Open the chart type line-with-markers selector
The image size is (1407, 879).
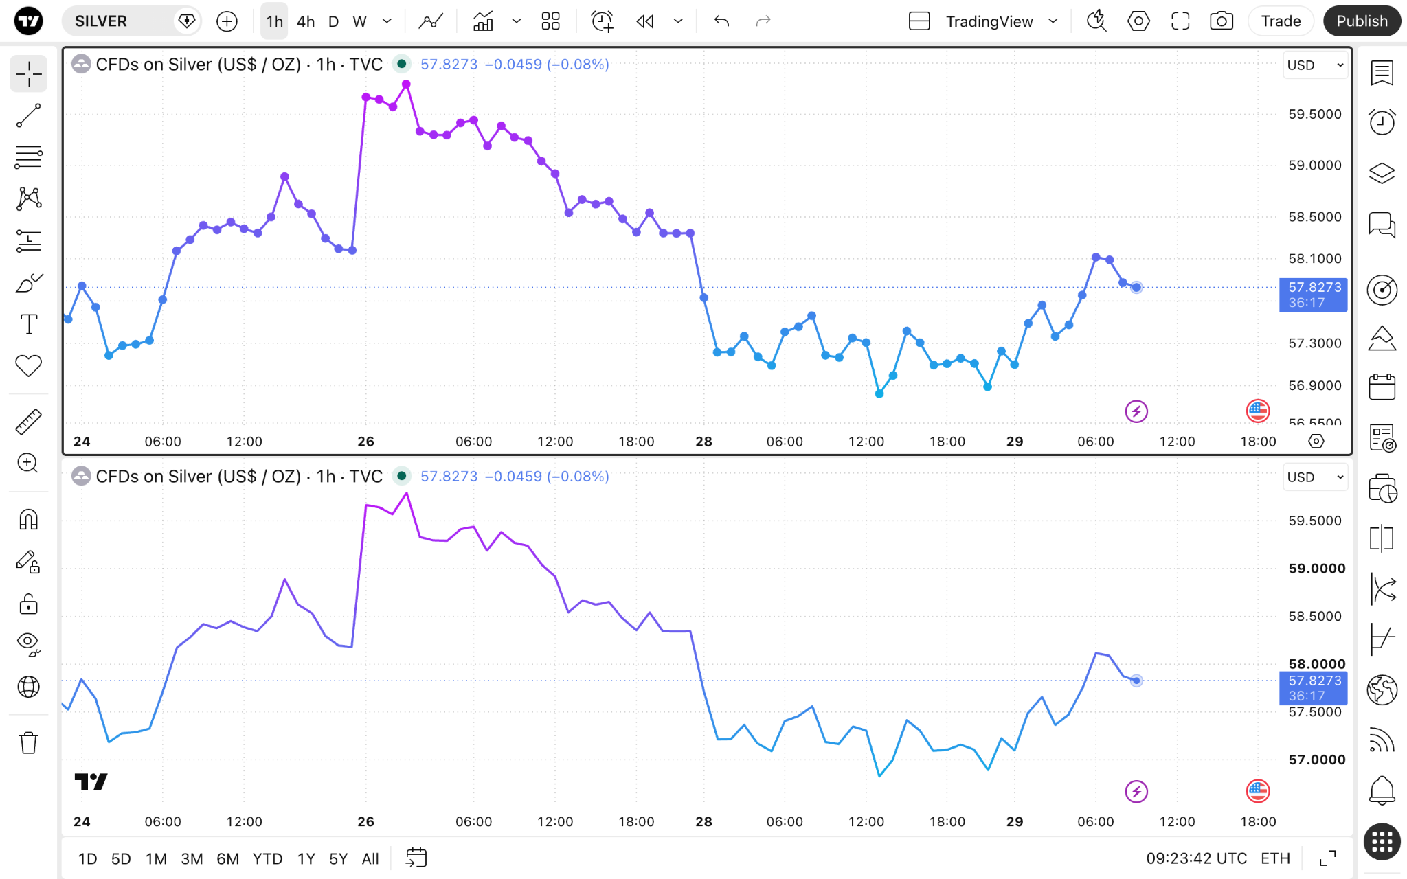click(431, 21)
